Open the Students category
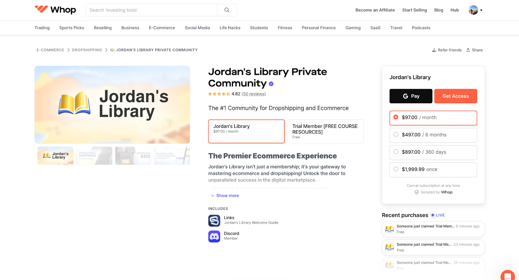Viewport: 519px width, 280px height. pyautogui.click(x=259, y=28)
